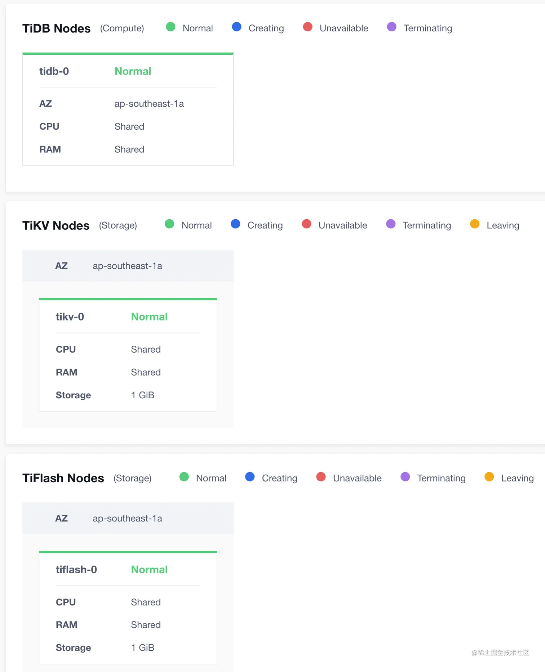The height and width of the screenshot is (672, 545).
Task: Click the blue Creating dot in TiKV Nodes legend
Action: [x=235, y=224]
